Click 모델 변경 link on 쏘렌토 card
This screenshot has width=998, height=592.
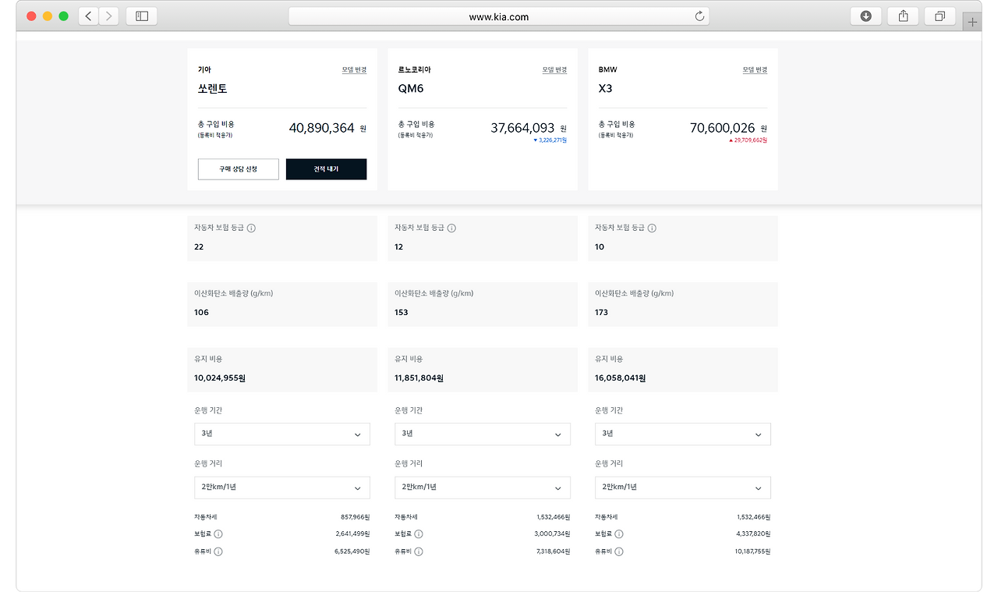(x=354, y=70)
